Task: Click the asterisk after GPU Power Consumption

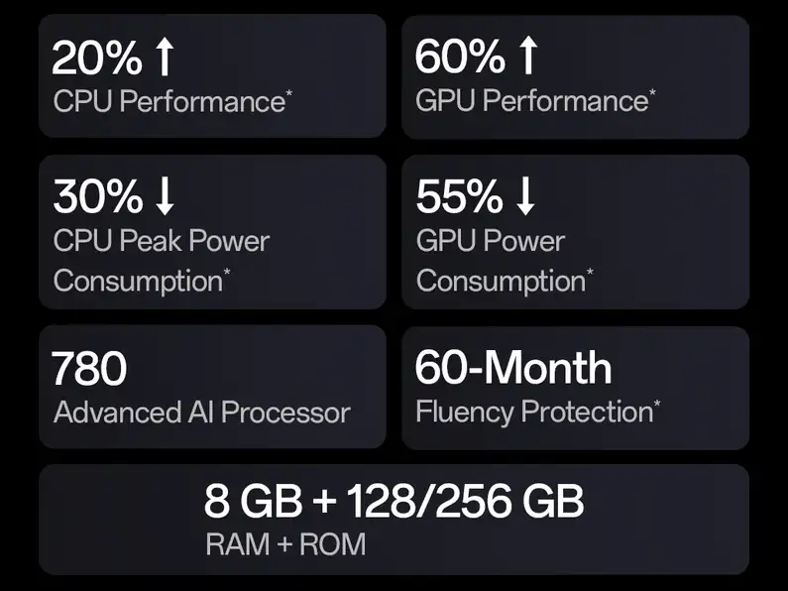Action: [x=591, y=273]
